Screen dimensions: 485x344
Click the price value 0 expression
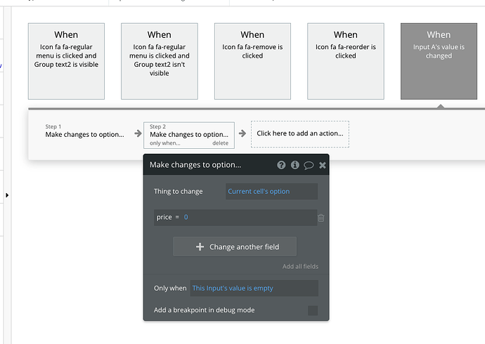pos(186,218)
